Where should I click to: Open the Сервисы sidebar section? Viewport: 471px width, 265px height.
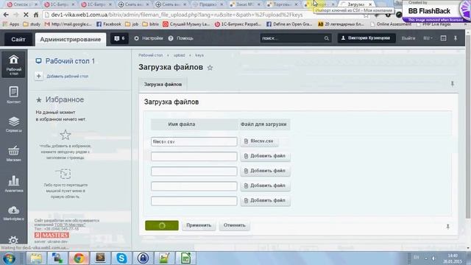pyautogui.click(x=13, y=124)
